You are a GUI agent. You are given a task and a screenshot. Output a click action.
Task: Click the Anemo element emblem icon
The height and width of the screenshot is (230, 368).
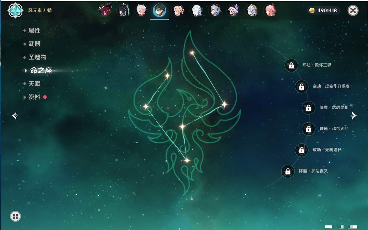15,10
